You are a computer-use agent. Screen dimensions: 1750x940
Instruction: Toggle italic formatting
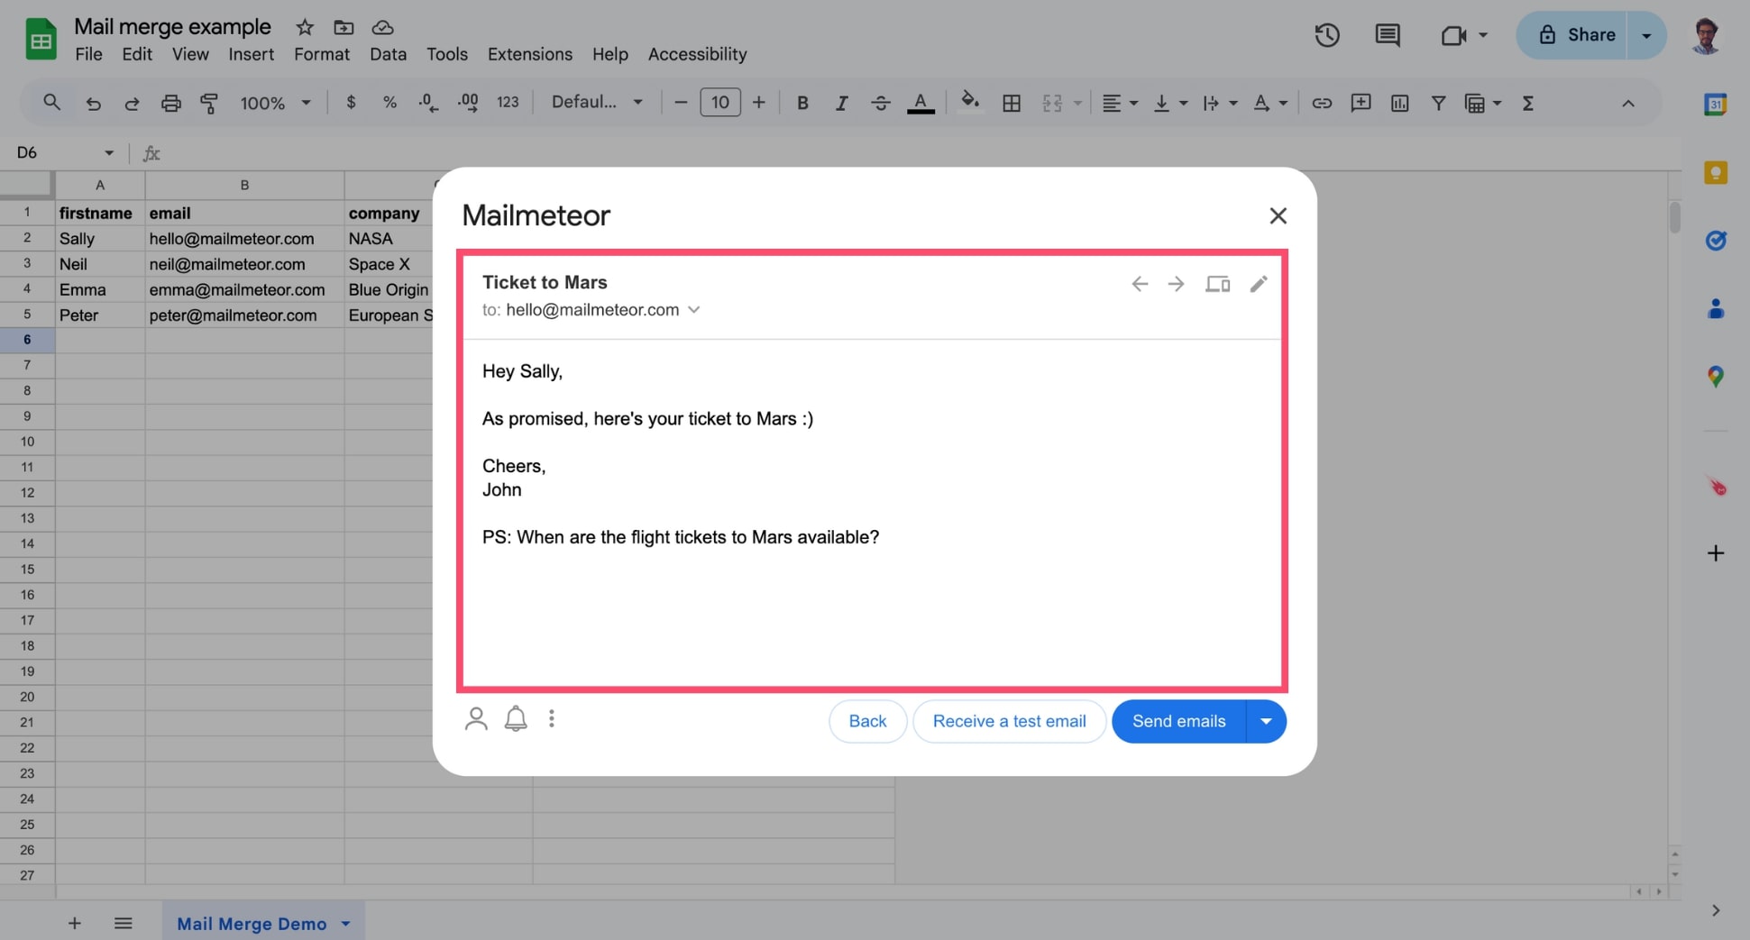841,103
